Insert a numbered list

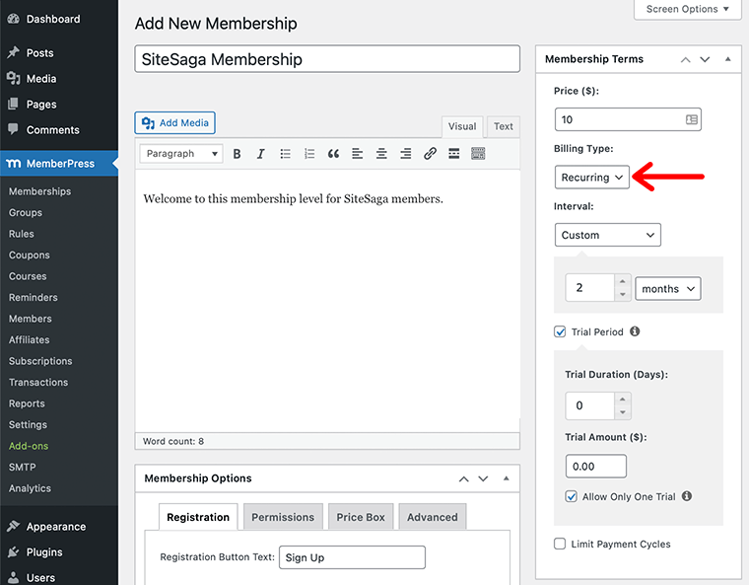coord(309,154)
